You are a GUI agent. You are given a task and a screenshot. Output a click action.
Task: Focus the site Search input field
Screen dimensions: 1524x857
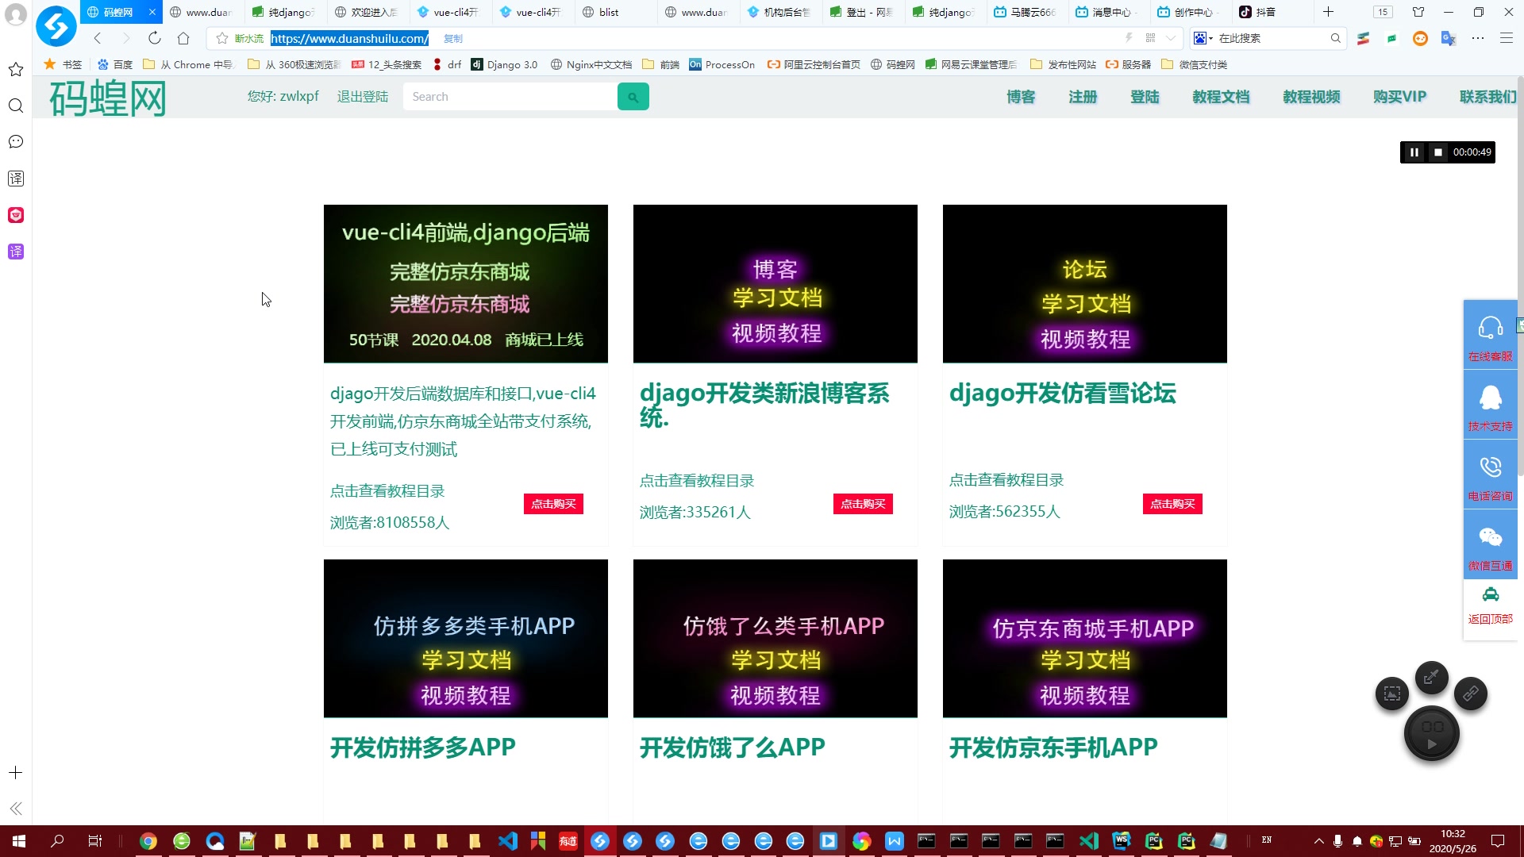(510, 97)
